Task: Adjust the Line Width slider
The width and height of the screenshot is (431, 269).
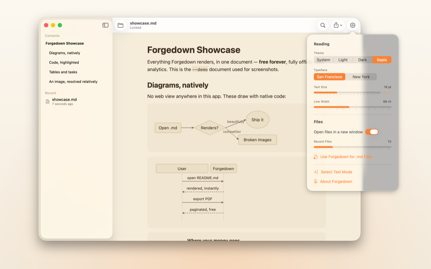Action: pos(352,107)
